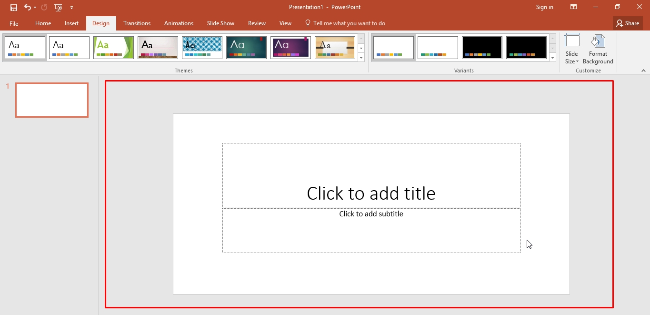The image size is (650, 315).
Task: Switch to the Transitions tab
Action: (x=137, y=23)
